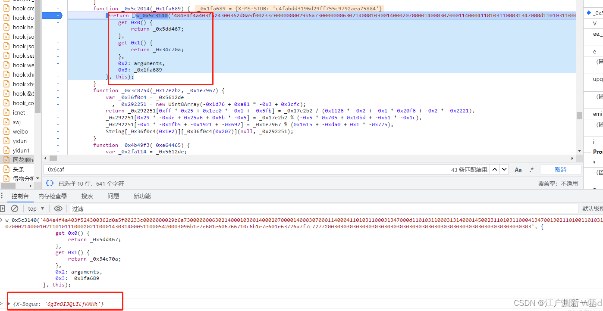Toggle regular expression (.*) search option
Viewport: 603px width, 311px height.
pyautogui.click(x=531, y=170)
